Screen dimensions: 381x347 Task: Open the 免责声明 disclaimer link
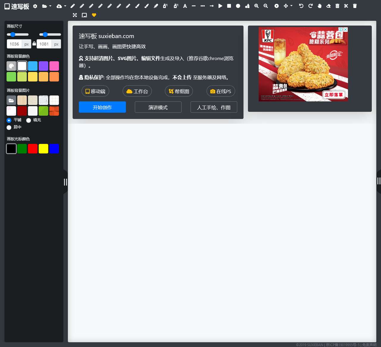(369, 345)
